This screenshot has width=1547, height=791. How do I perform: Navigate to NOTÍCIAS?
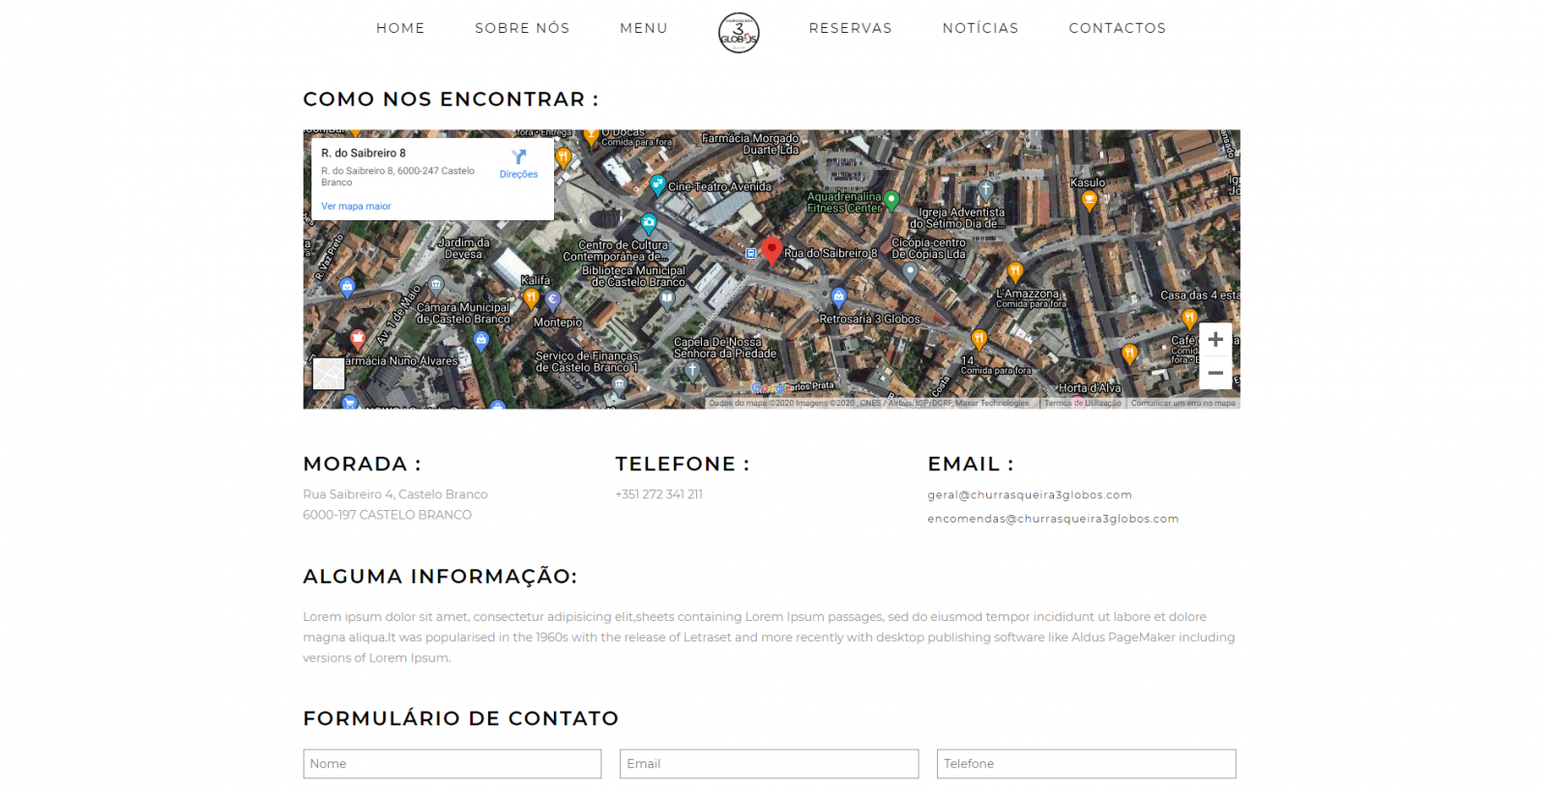tap(980, 28)
